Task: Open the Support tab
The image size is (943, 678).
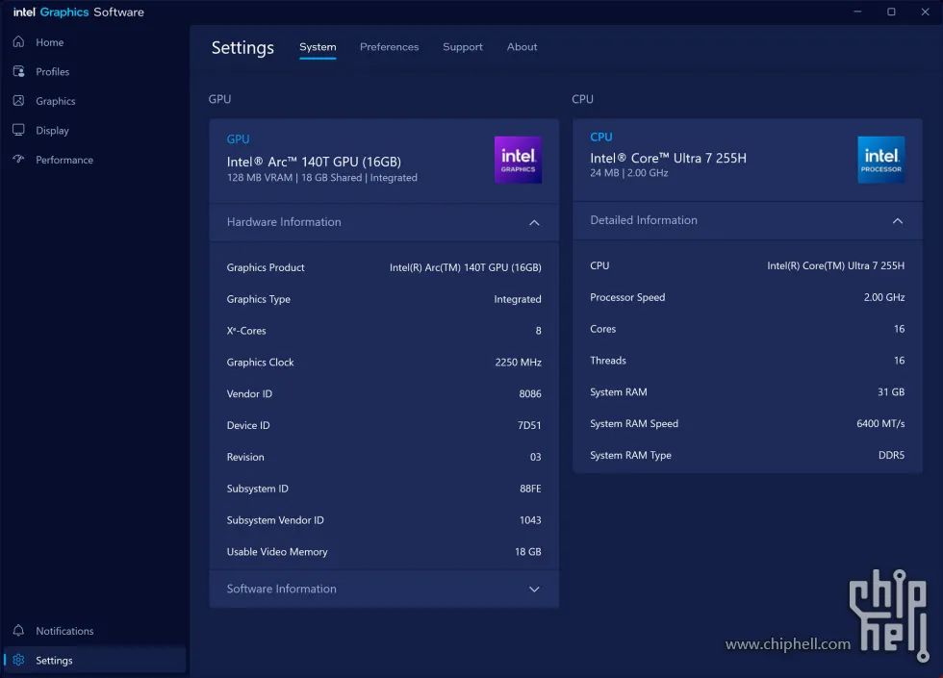Action: [x=463, y=47]
